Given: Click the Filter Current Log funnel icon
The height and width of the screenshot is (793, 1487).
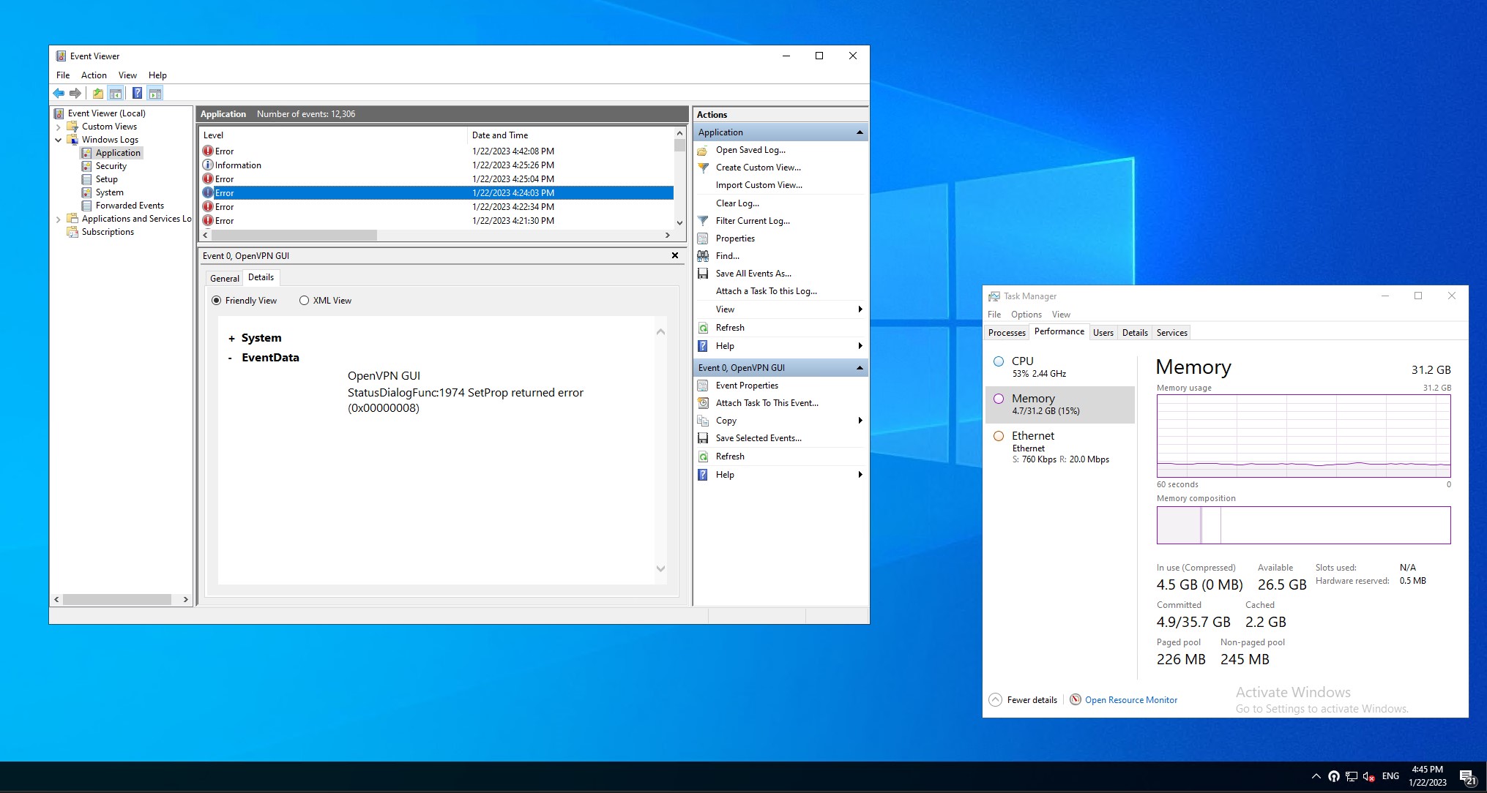Looking at the screenshot, I should click(x=703, y=221).
